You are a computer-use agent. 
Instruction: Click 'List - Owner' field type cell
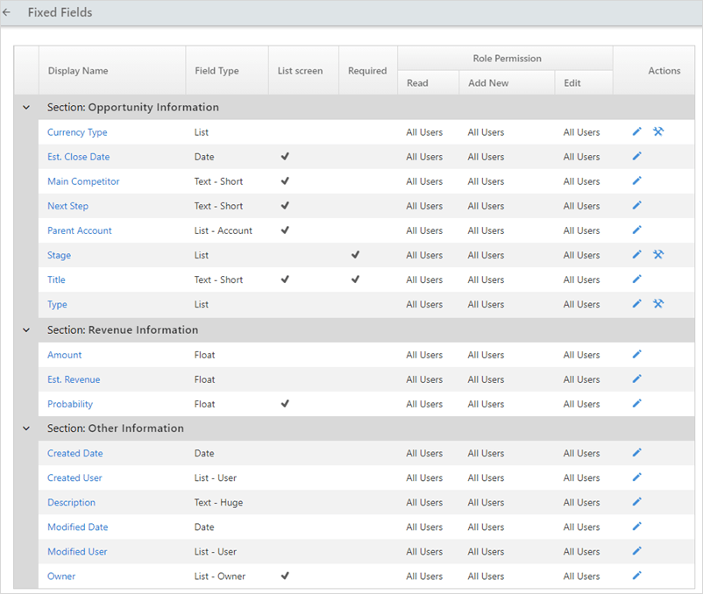pyautogui.click(x=220, y=576)
